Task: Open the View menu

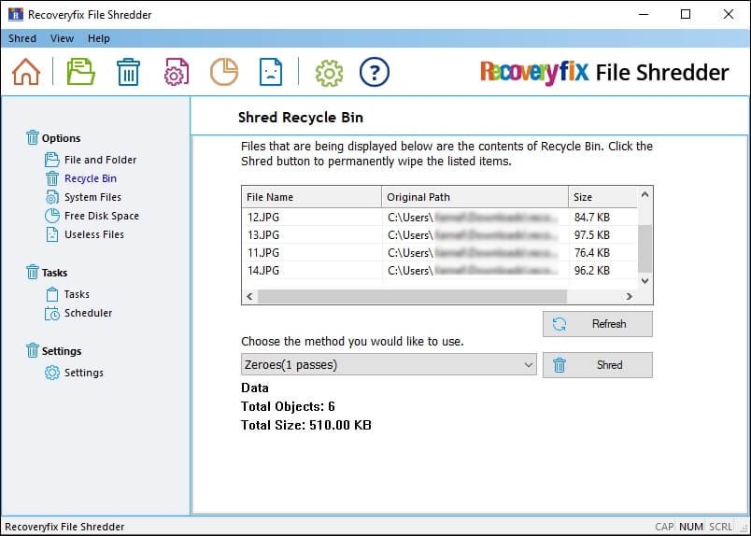Action: tap(62, 38)
